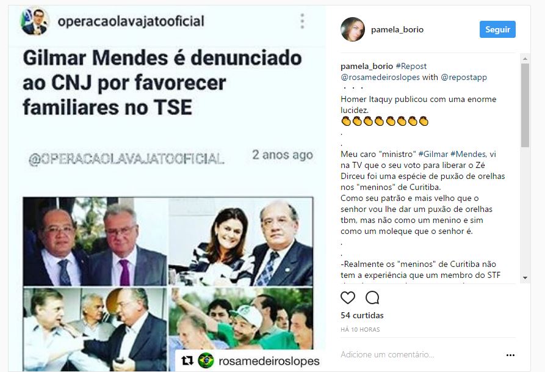Click the repost arrows icon near rosamedeiroslopes
Image resolution: width=545 pixels, height=372 pixels.
coord(188,360)
